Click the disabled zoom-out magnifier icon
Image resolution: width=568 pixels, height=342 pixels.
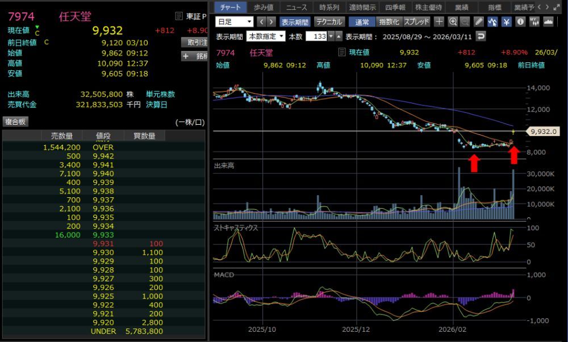tap(465, 22)
